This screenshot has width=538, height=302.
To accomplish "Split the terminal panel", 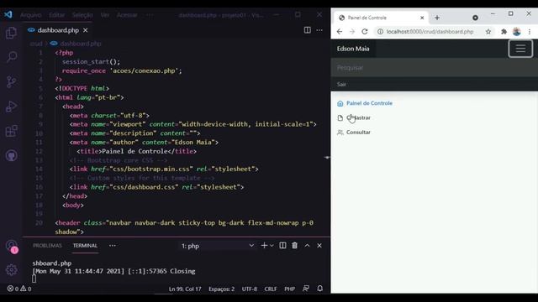I will coord(282,246).
